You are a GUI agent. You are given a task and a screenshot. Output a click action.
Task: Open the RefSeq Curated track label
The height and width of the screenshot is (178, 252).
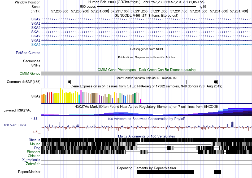(x=28, y=53)
